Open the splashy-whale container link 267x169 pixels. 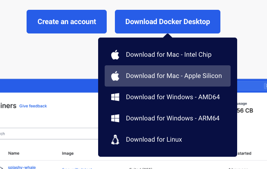point(22,167)
